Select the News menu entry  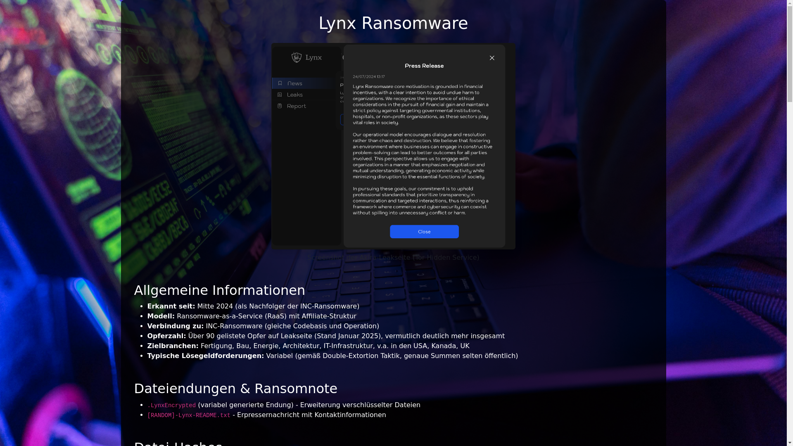coord(303,83)
